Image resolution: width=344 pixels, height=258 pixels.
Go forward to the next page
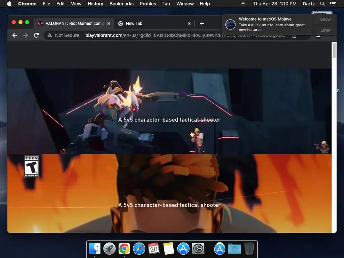(26, 35)
